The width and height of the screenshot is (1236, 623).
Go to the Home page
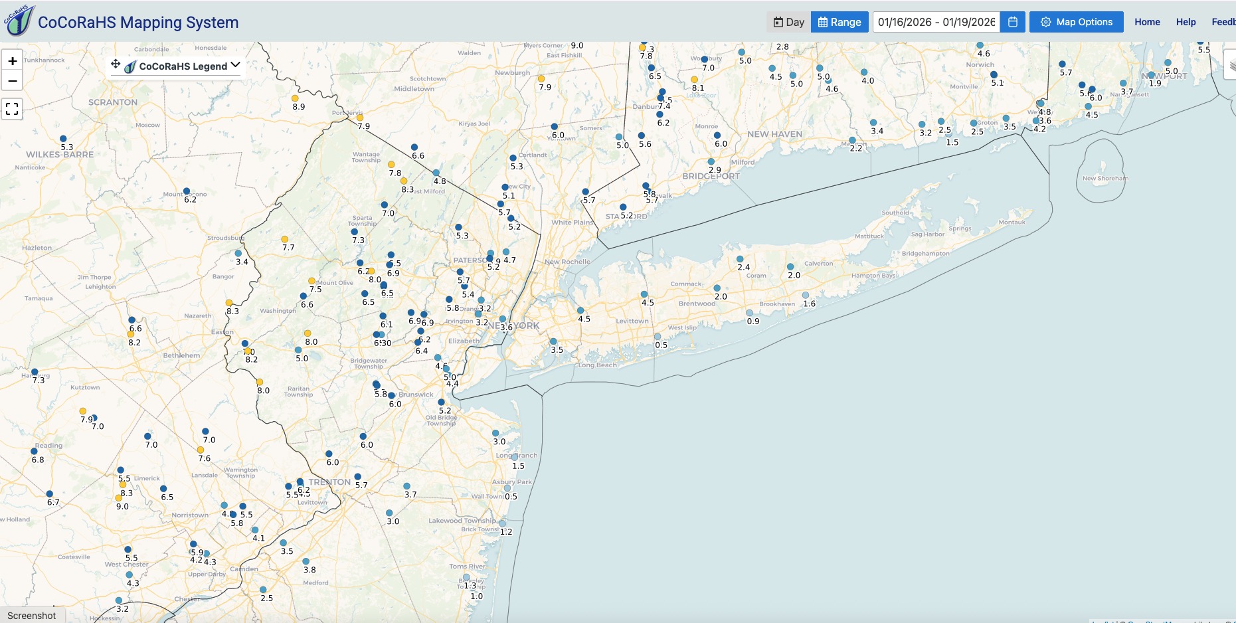pyautogui.click(x=1147, y=22)
